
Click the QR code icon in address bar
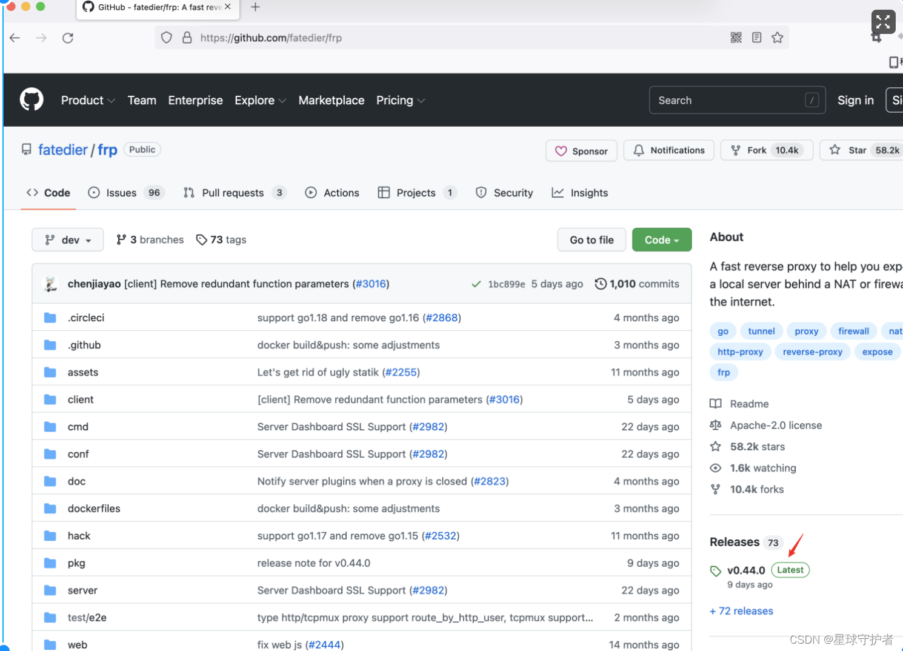pos(736,38)
